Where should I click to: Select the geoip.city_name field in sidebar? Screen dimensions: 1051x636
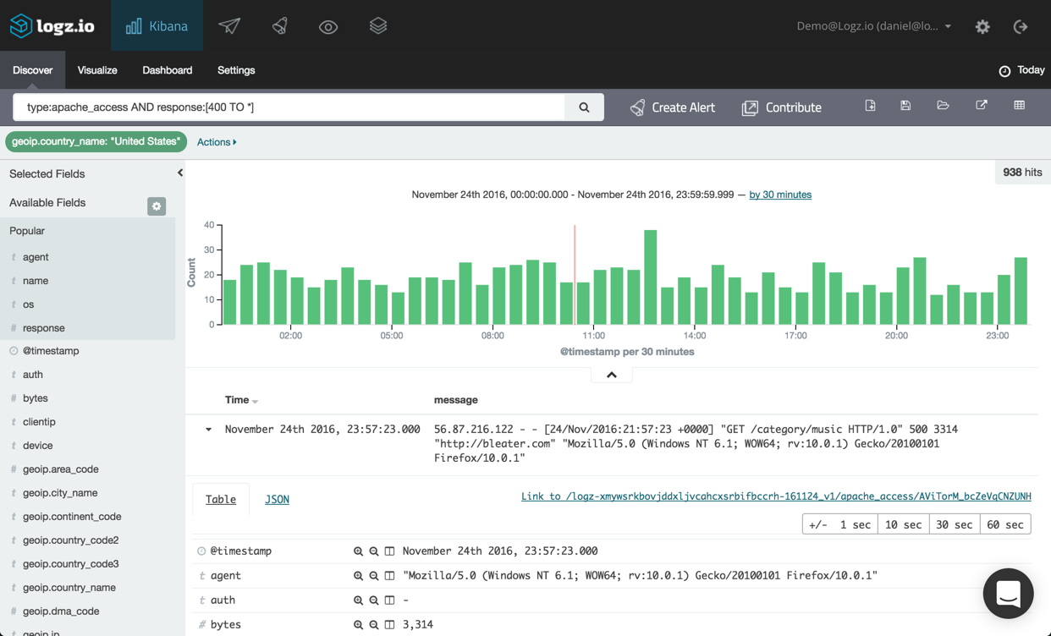[60, 493]
